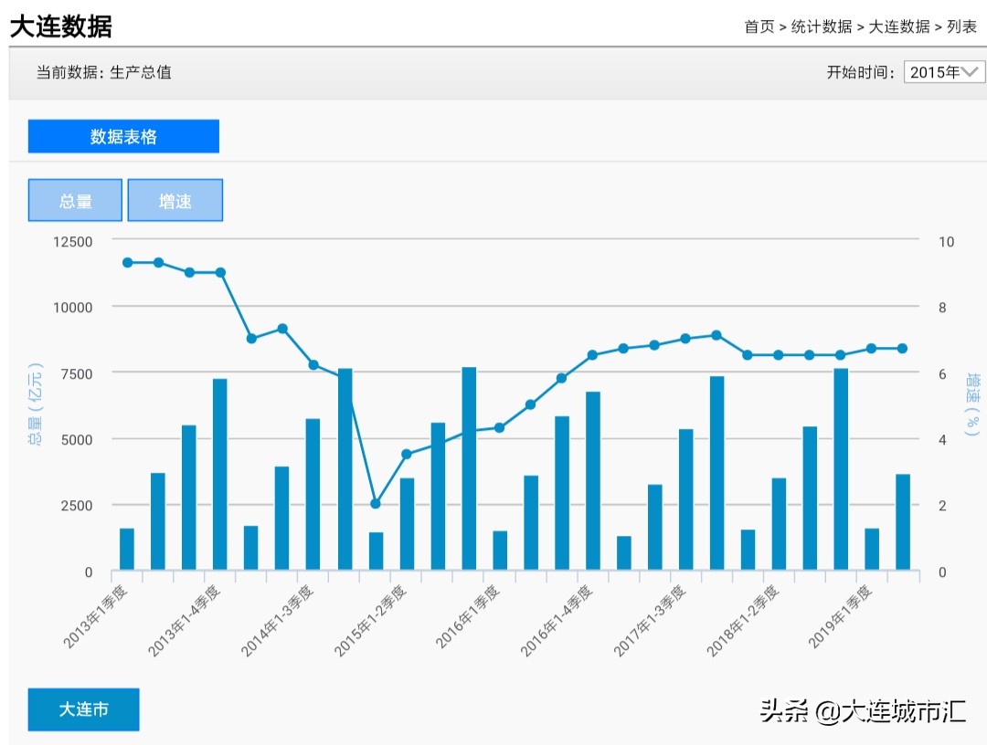Click the 2016年1季度 axis label
The width and height of the screenshot is (987, 745).
(468, 616)
